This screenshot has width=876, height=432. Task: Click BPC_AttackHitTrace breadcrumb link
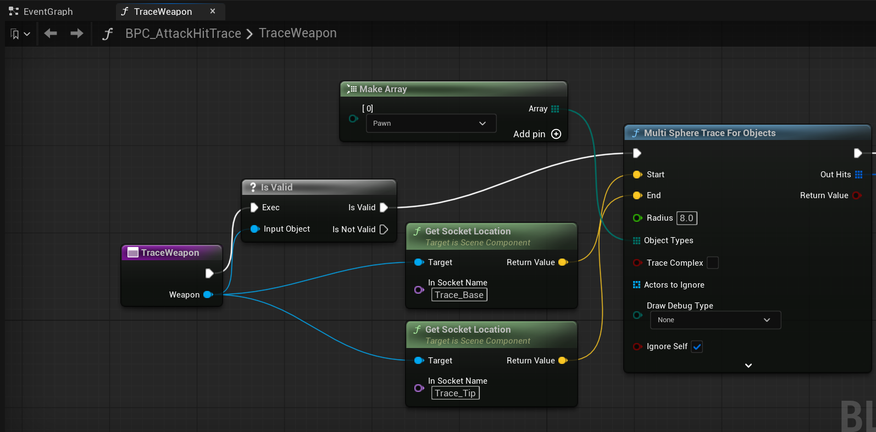coord(183,33)
